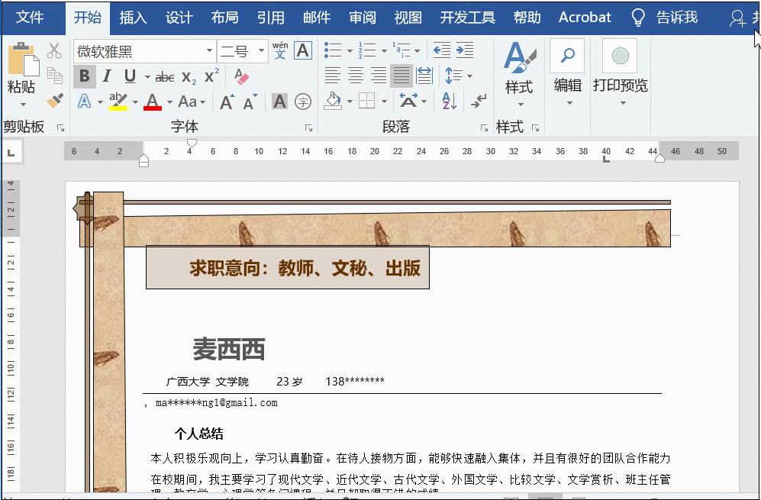Toggle italic formatting
Screen dimensions: 761x500
(105, 76)
